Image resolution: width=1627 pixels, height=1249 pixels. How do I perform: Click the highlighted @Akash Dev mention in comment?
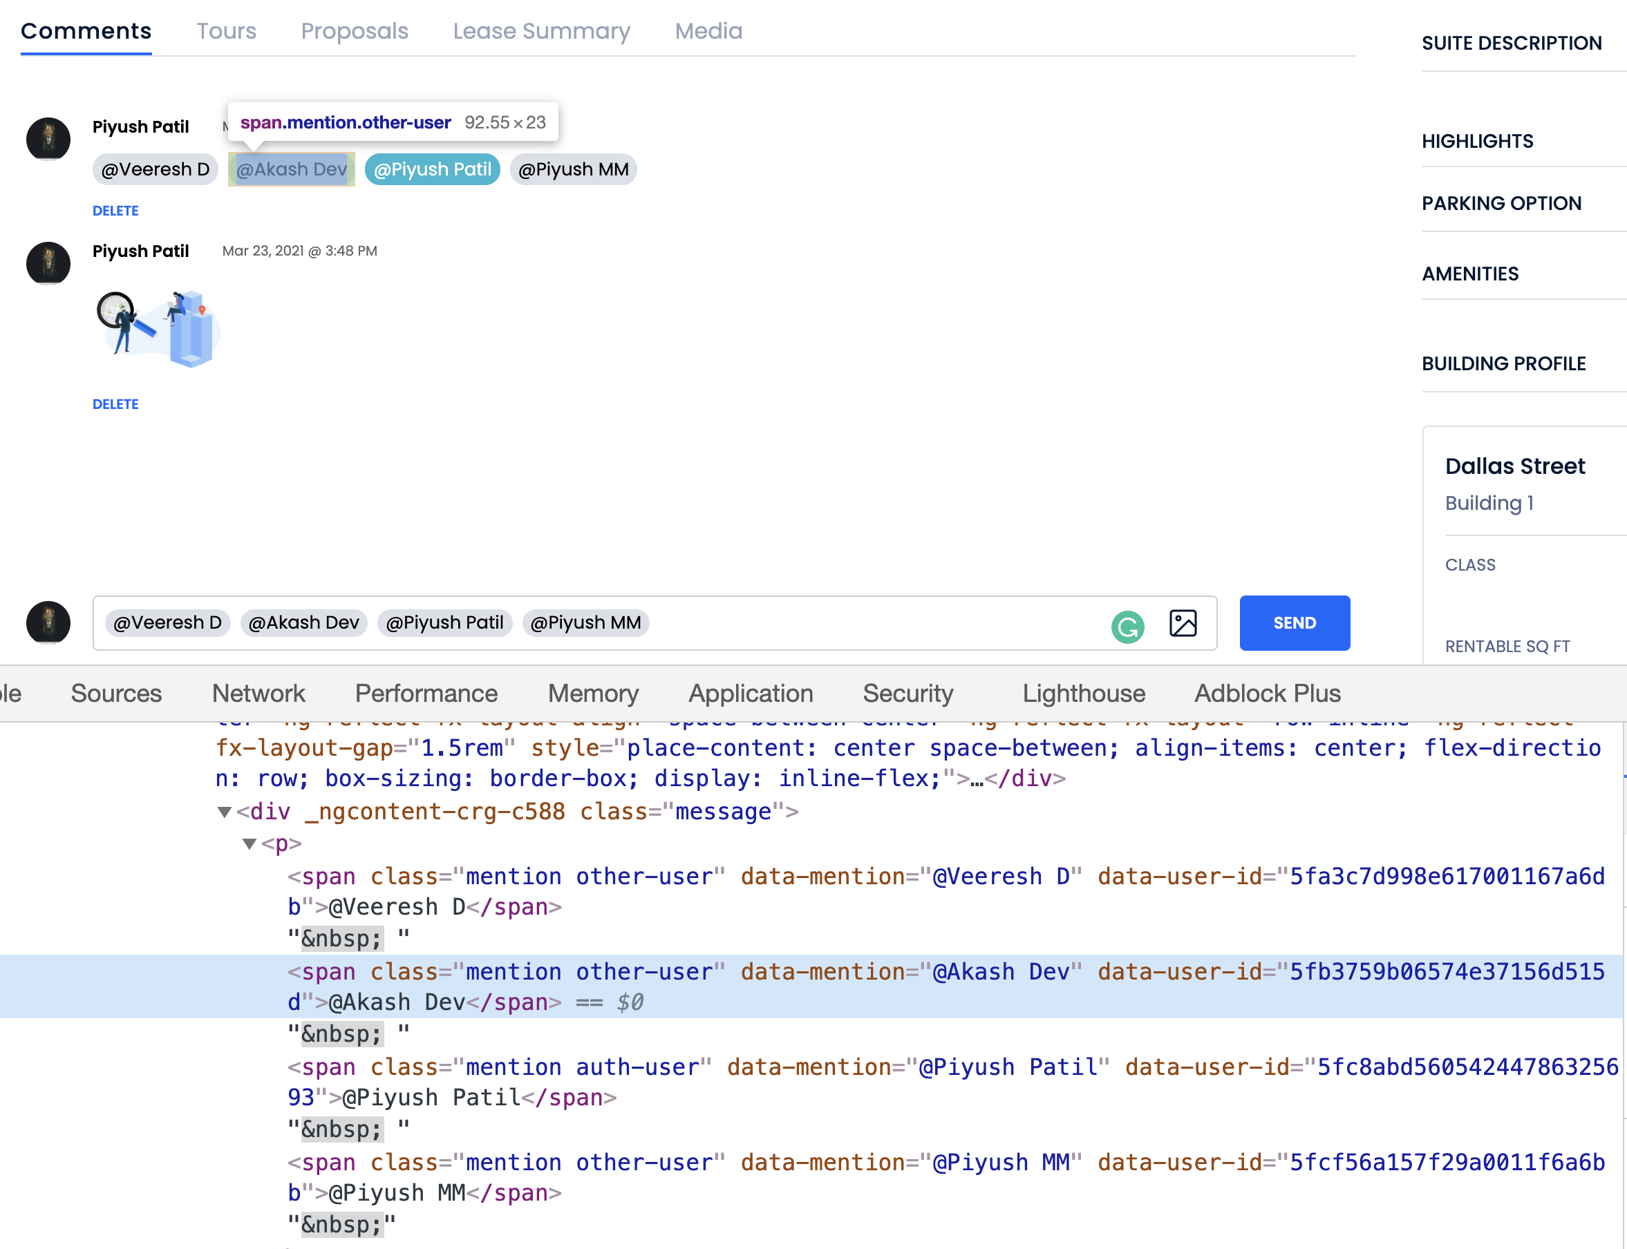(292, 169)
